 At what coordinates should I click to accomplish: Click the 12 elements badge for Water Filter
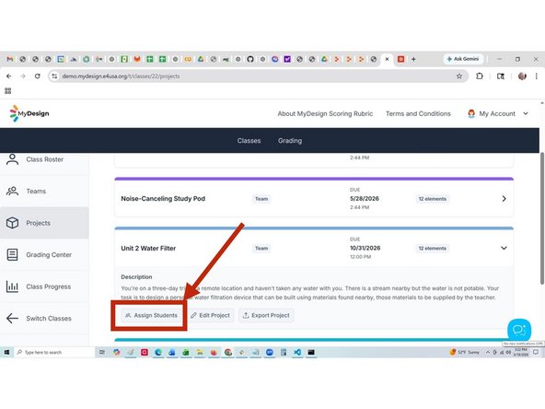pyautogui.click(x=433, y=249)
